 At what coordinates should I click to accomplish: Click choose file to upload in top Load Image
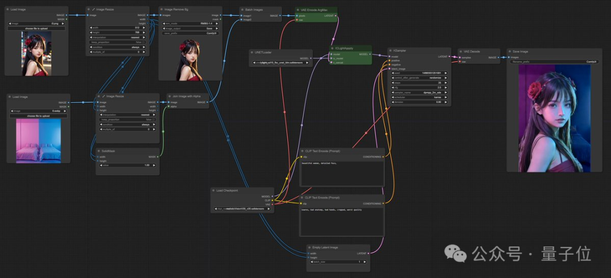click(37, 28)
